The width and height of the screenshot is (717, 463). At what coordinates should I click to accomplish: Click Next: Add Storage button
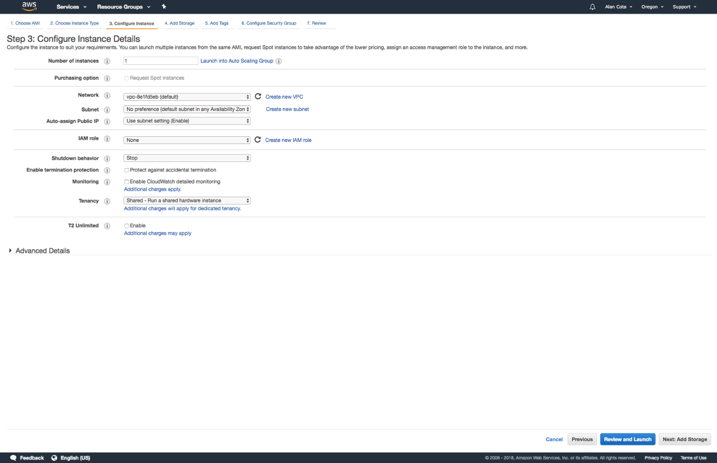click(685, 439)
